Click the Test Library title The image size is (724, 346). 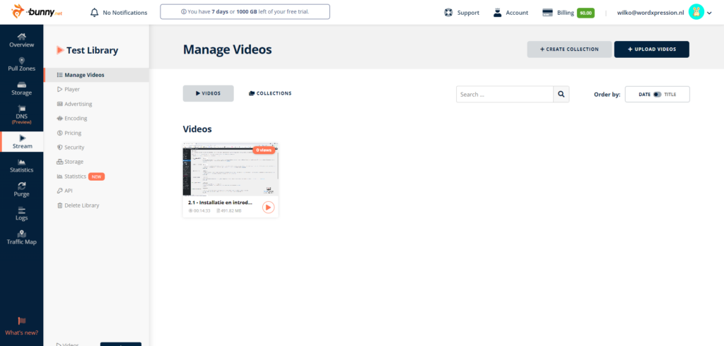tap(92, 50)
